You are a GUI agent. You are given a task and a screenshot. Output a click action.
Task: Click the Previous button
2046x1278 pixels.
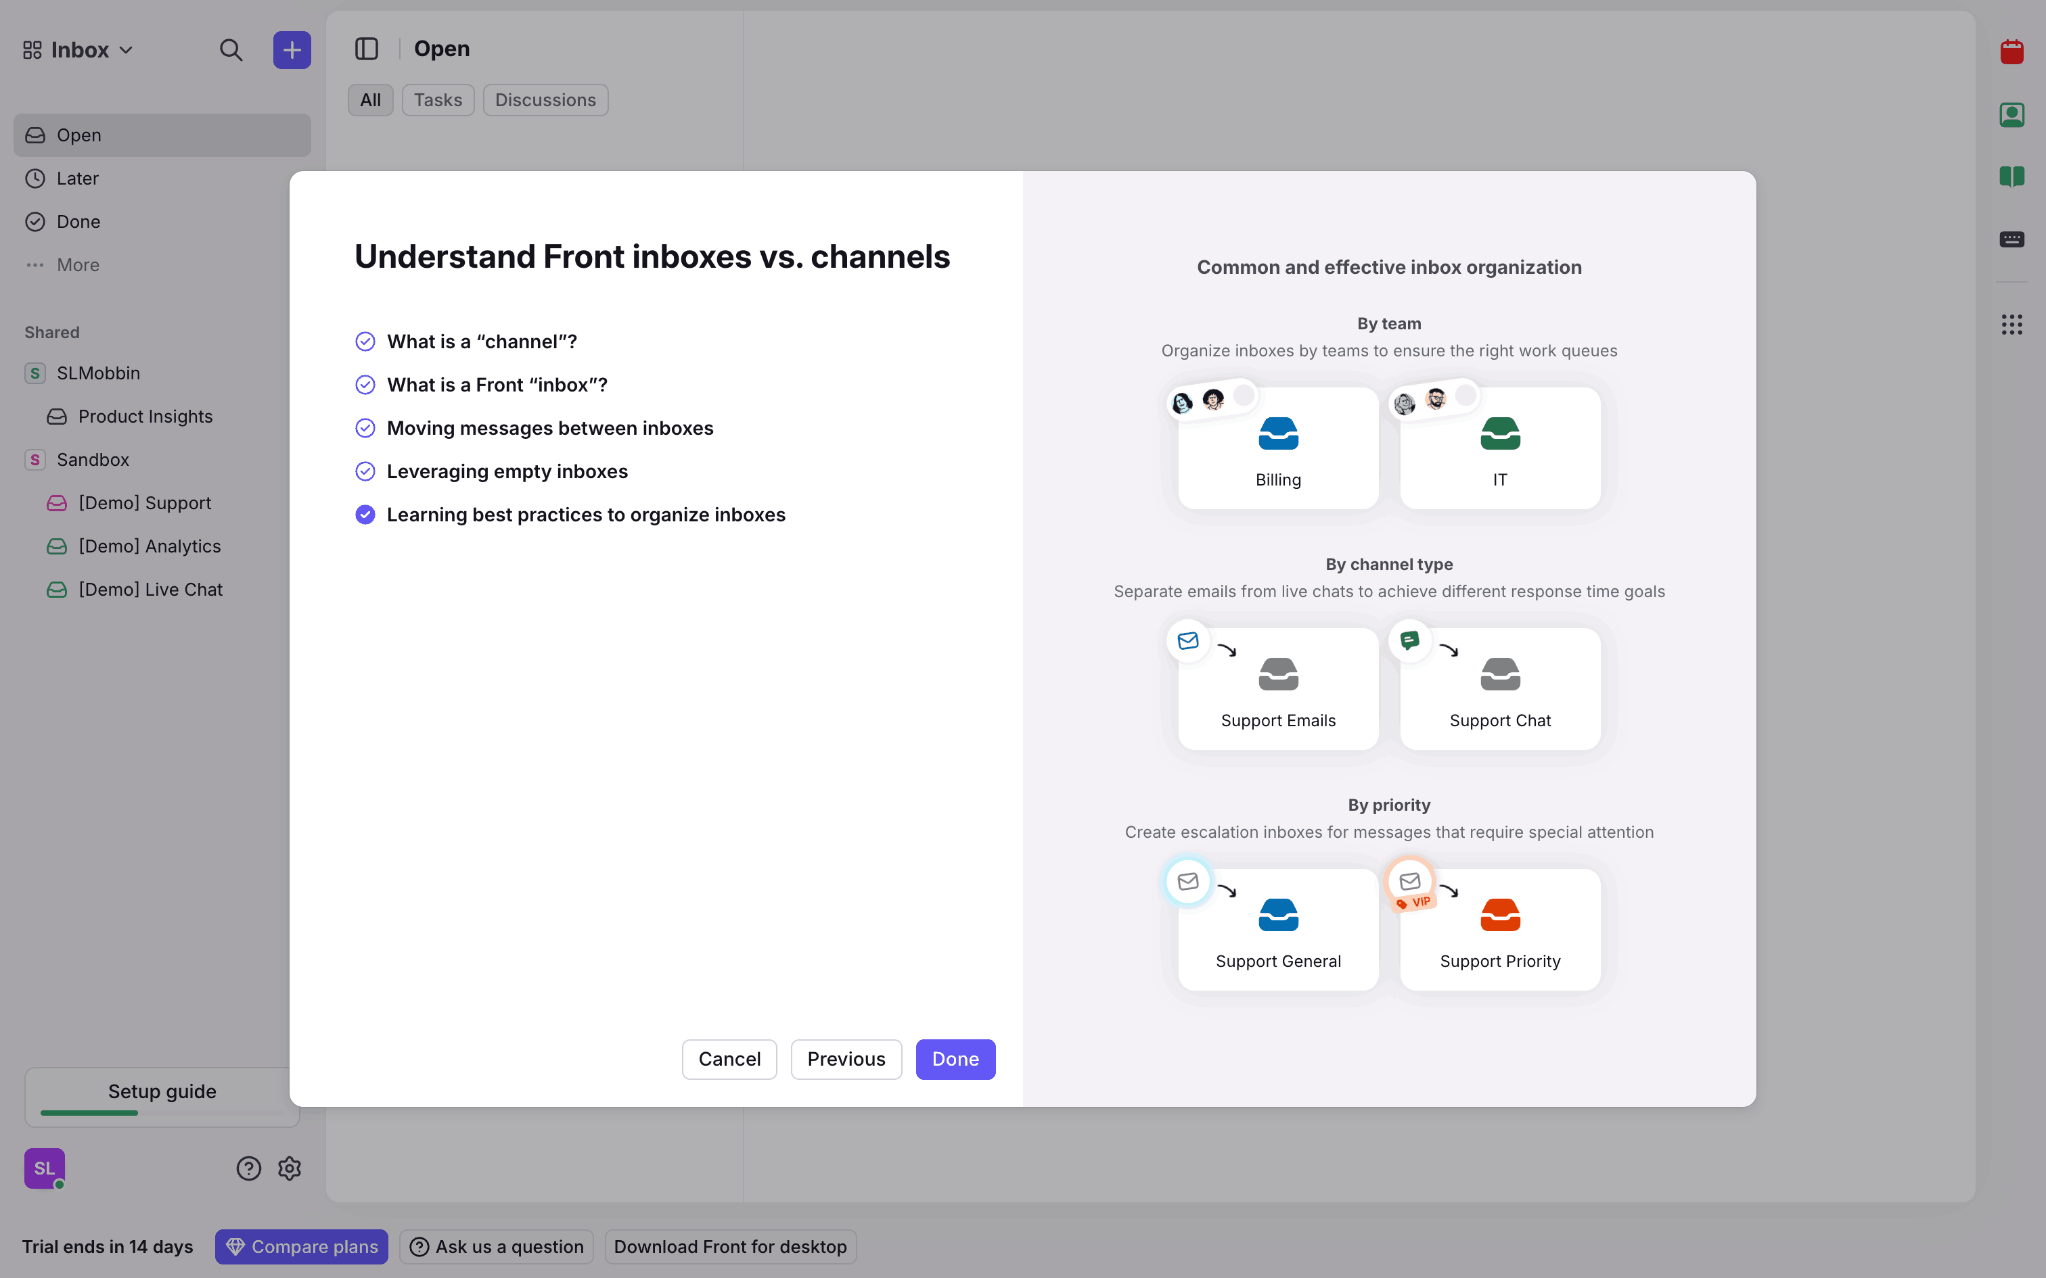[846, 1059]
